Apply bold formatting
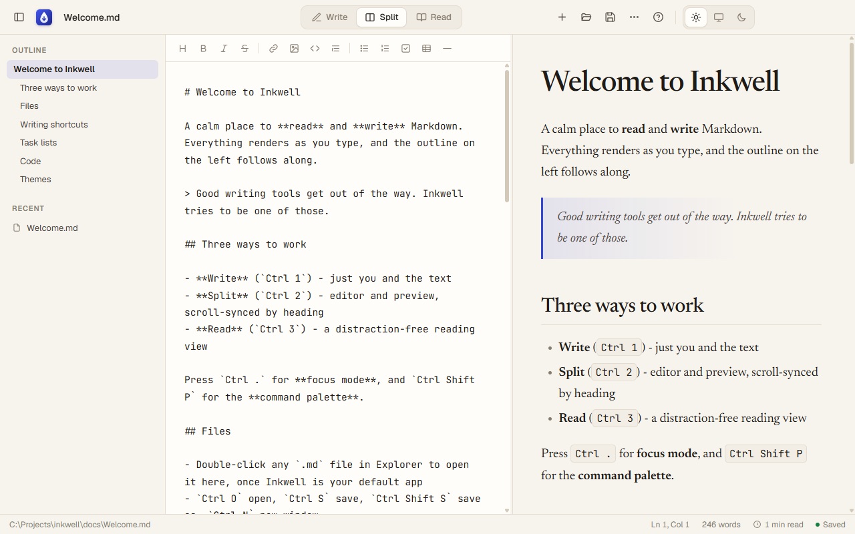This screenshot has width=855, height=534. (203, 48)
